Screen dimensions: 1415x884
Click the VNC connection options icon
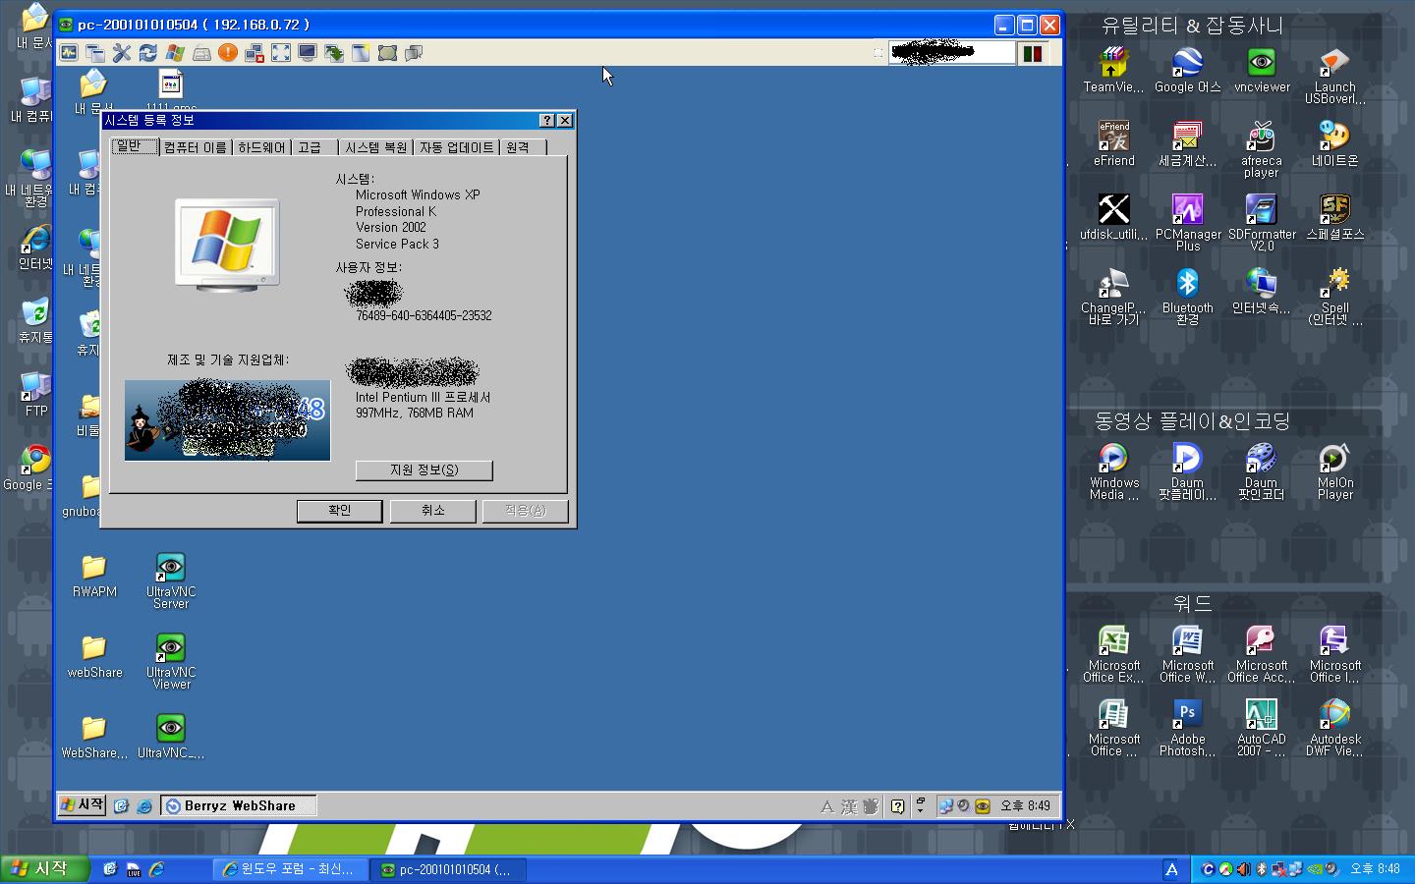pos(122,53)
